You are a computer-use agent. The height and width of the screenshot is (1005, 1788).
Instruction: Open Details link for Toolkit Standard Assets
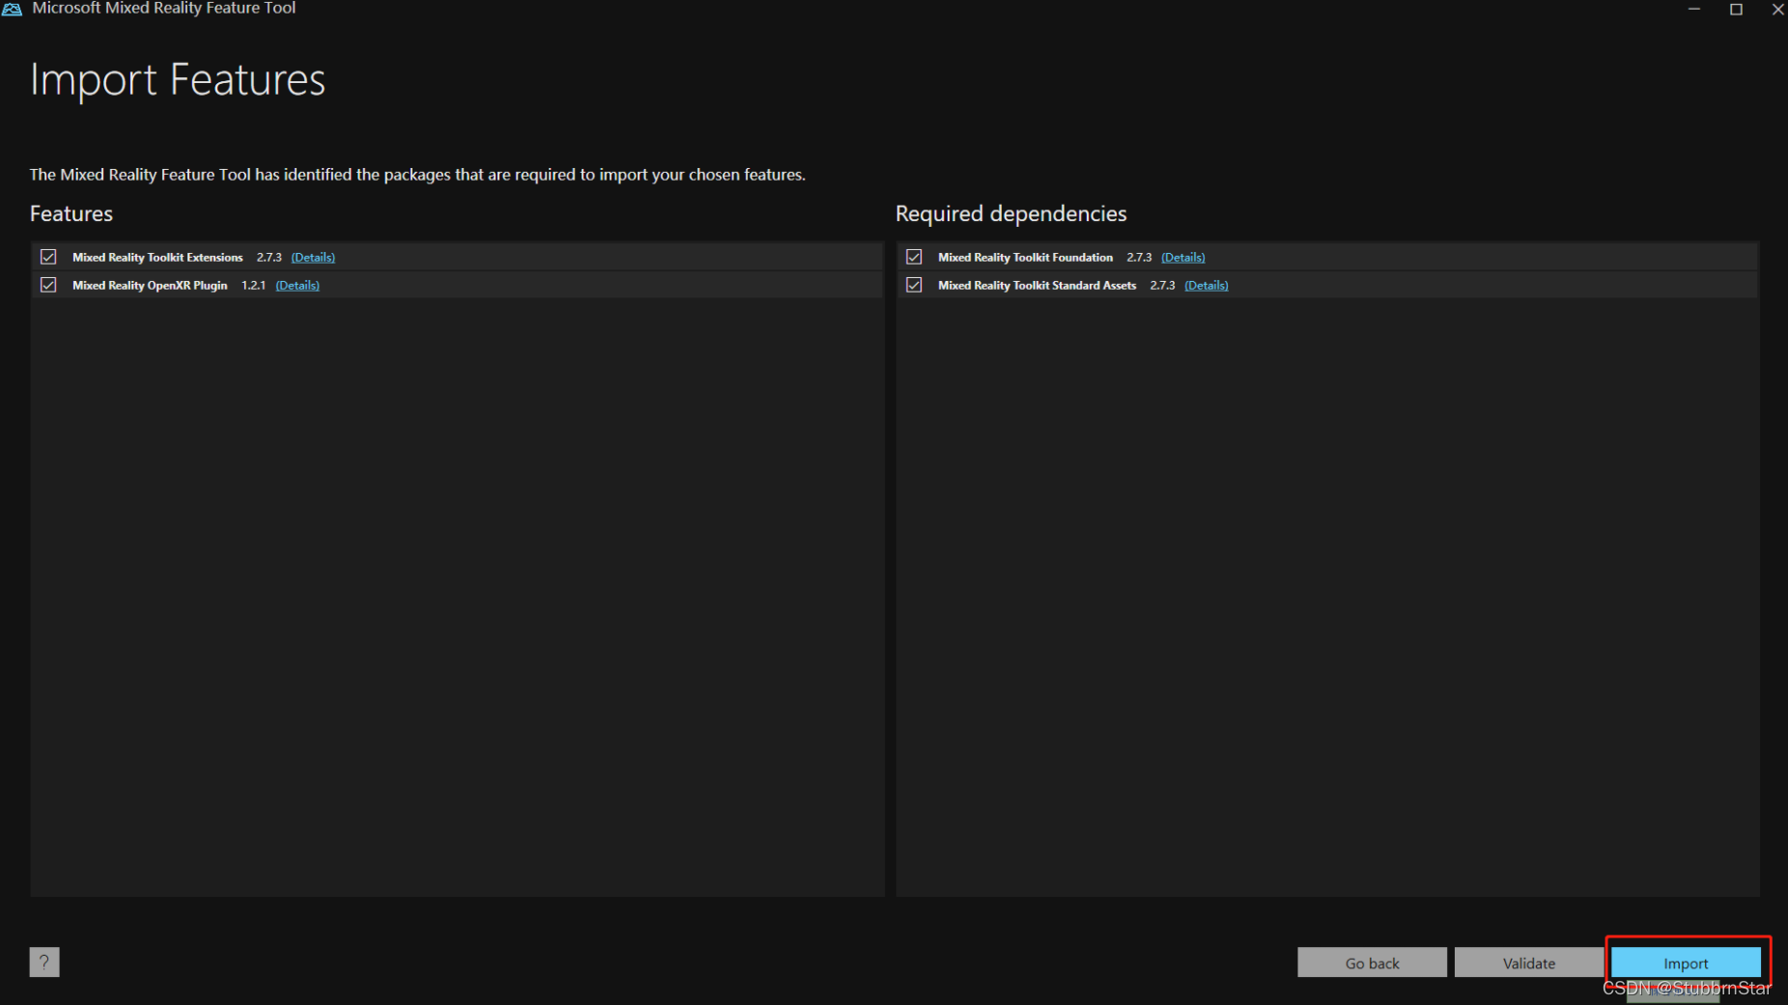click(x=1206, y=285)
